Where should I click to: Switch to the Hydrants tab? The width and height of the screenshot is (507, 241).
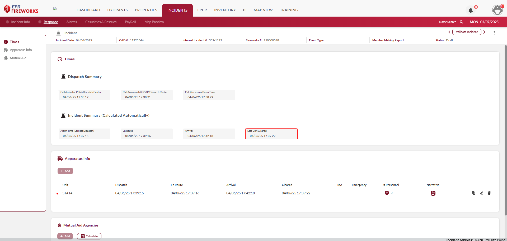pos(117,10)
